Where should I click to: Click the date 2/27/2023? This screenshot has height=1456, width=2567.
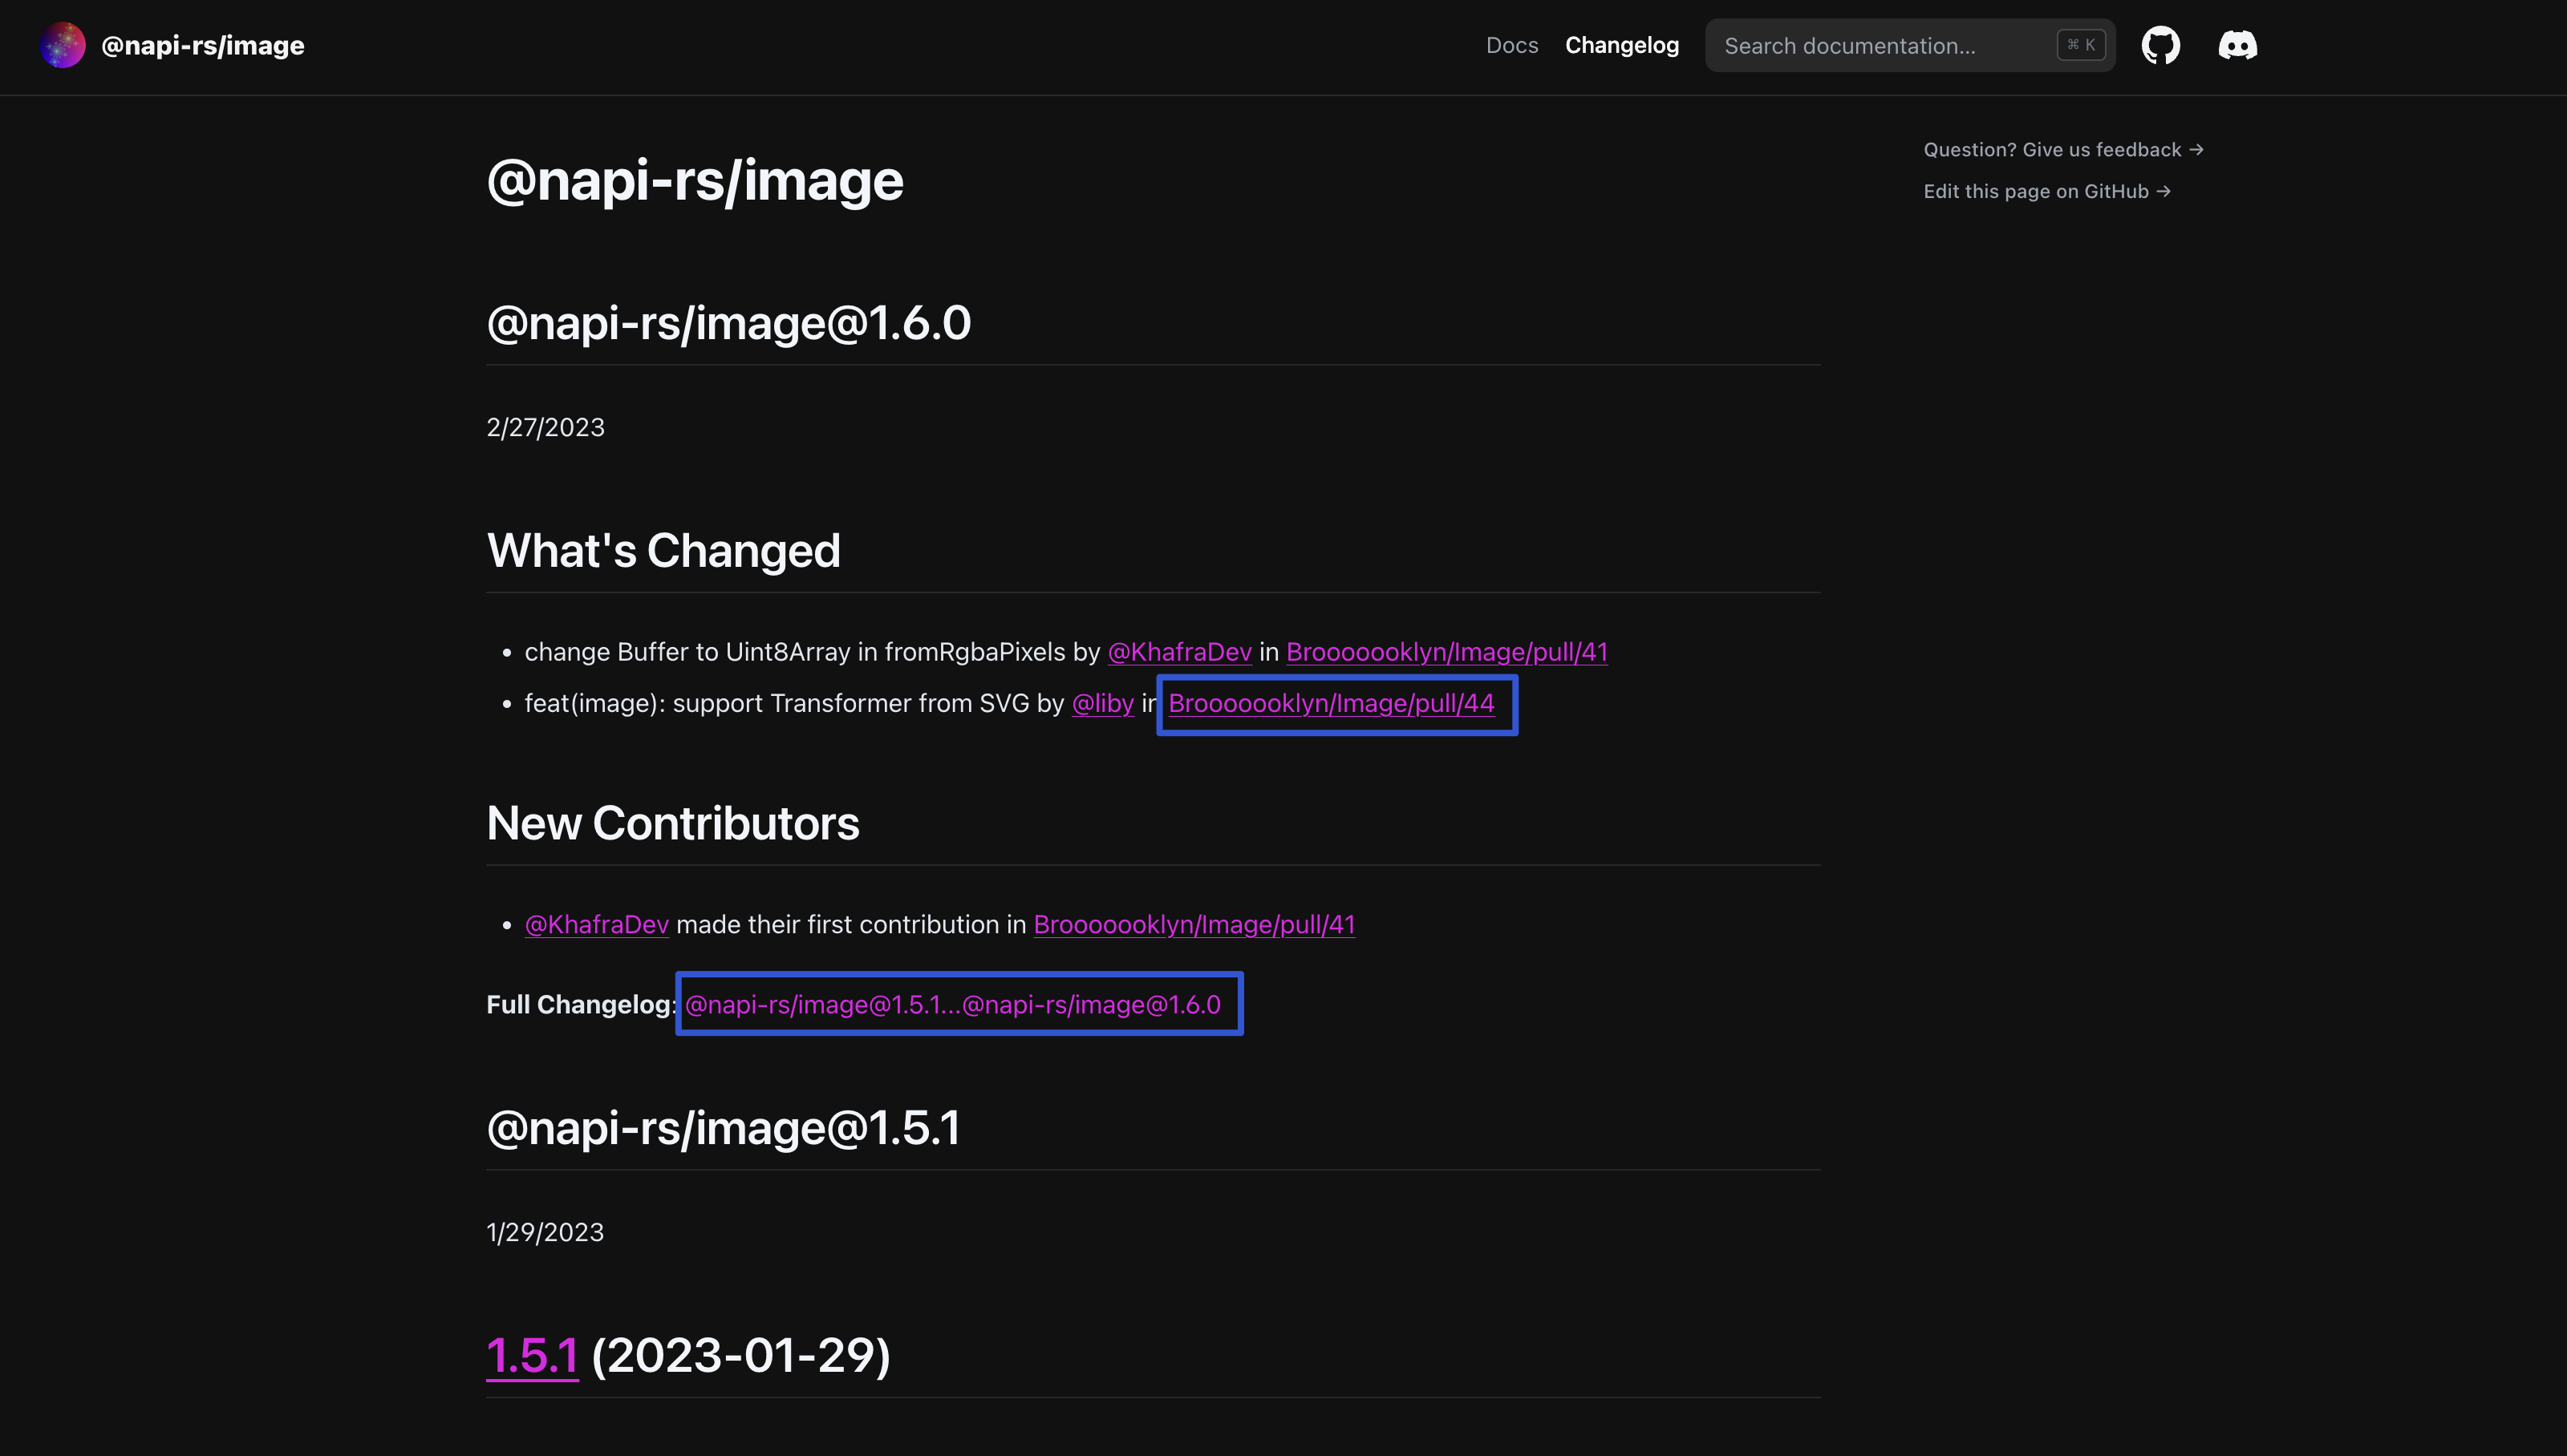[545, 427]
